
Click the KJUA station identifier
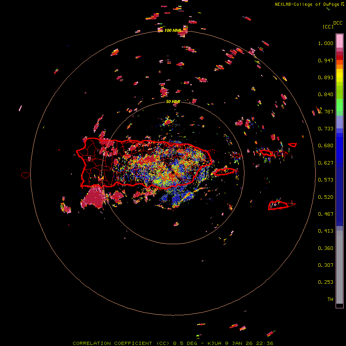215,343
